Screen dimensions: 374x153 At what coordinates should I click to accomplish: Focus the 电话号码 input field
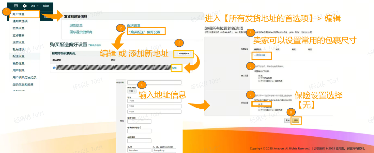(139, 122)
